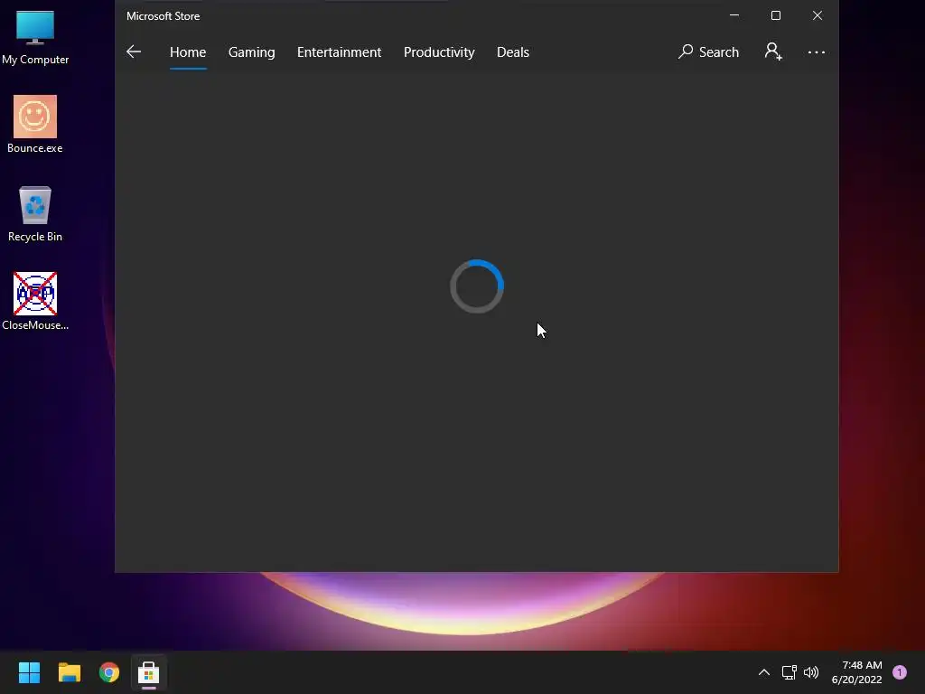The width and height of the screenshot is (925, 694).
Task: Maximize the Microsoft Store window
Action: click(x=776, y=15)
